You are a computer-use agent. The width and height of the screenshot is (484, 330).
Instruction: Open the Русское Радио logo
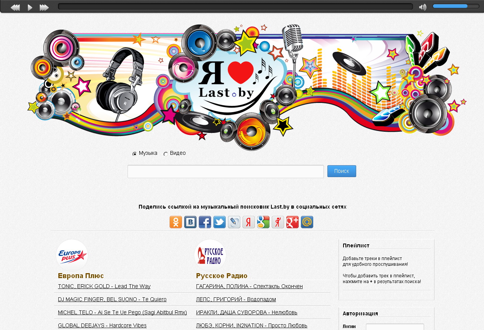[210, 255]
